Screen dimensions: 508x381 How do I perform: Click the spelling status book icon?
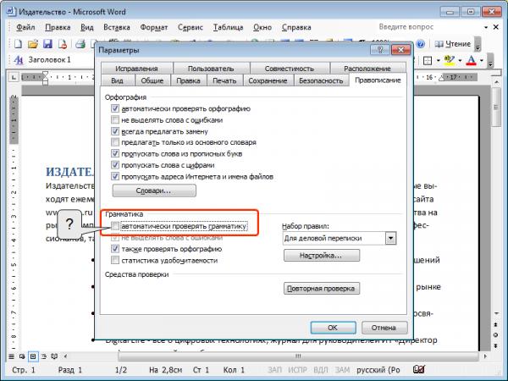[419, 369]
